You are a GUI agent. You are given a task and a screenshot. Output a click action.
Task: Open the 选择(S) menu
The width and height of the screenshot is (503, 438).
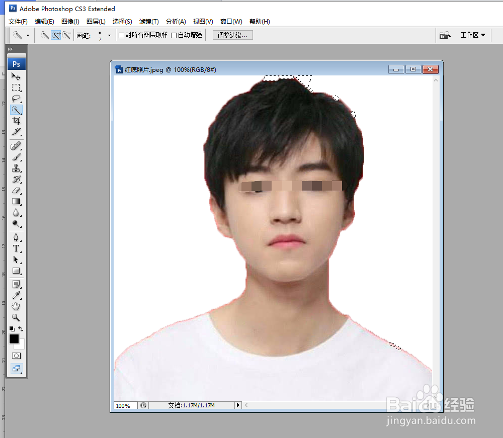[122, 22]
